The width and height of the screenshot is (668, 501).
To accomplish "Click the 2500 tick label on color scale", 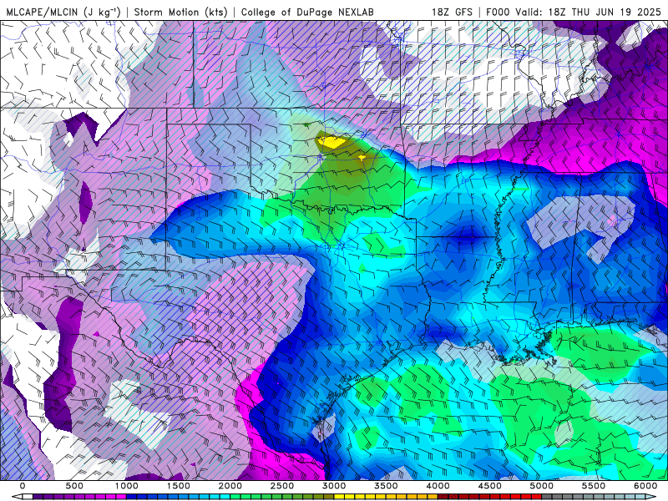I will (x=282, y=486).
